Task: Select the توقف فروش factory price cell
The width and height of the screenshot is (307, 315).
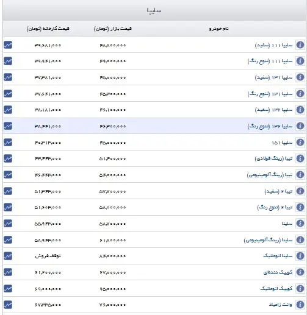Action: pos(48,256)
